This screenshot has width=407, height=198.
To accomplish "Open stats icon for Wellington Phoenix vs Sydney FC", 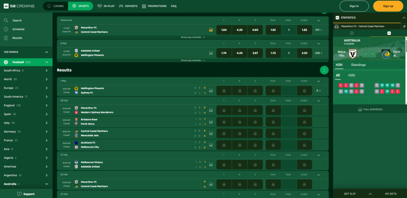I will [211, 91].
